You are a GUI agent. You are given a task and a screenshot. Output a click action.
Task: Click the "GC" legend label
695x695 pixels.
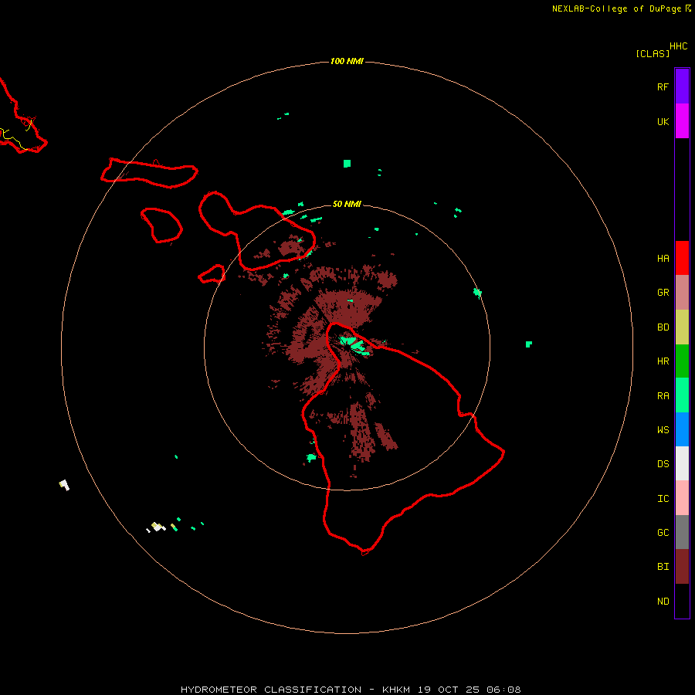pos(663,533)
